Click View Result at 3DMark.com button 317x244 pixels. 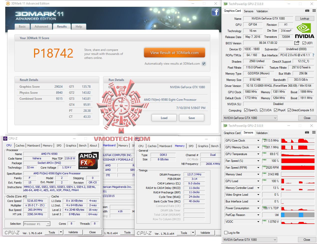pos(174,53)
